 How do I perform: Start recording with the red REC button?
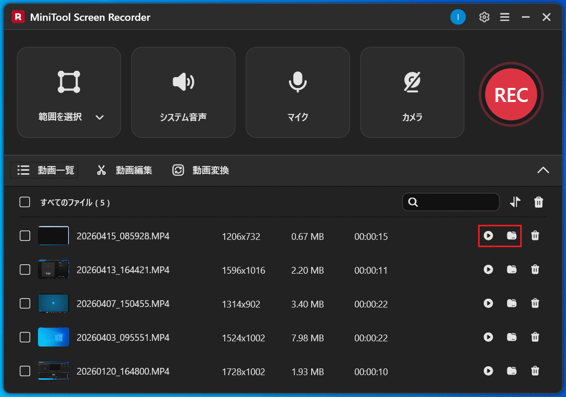(x=511, y=95)
